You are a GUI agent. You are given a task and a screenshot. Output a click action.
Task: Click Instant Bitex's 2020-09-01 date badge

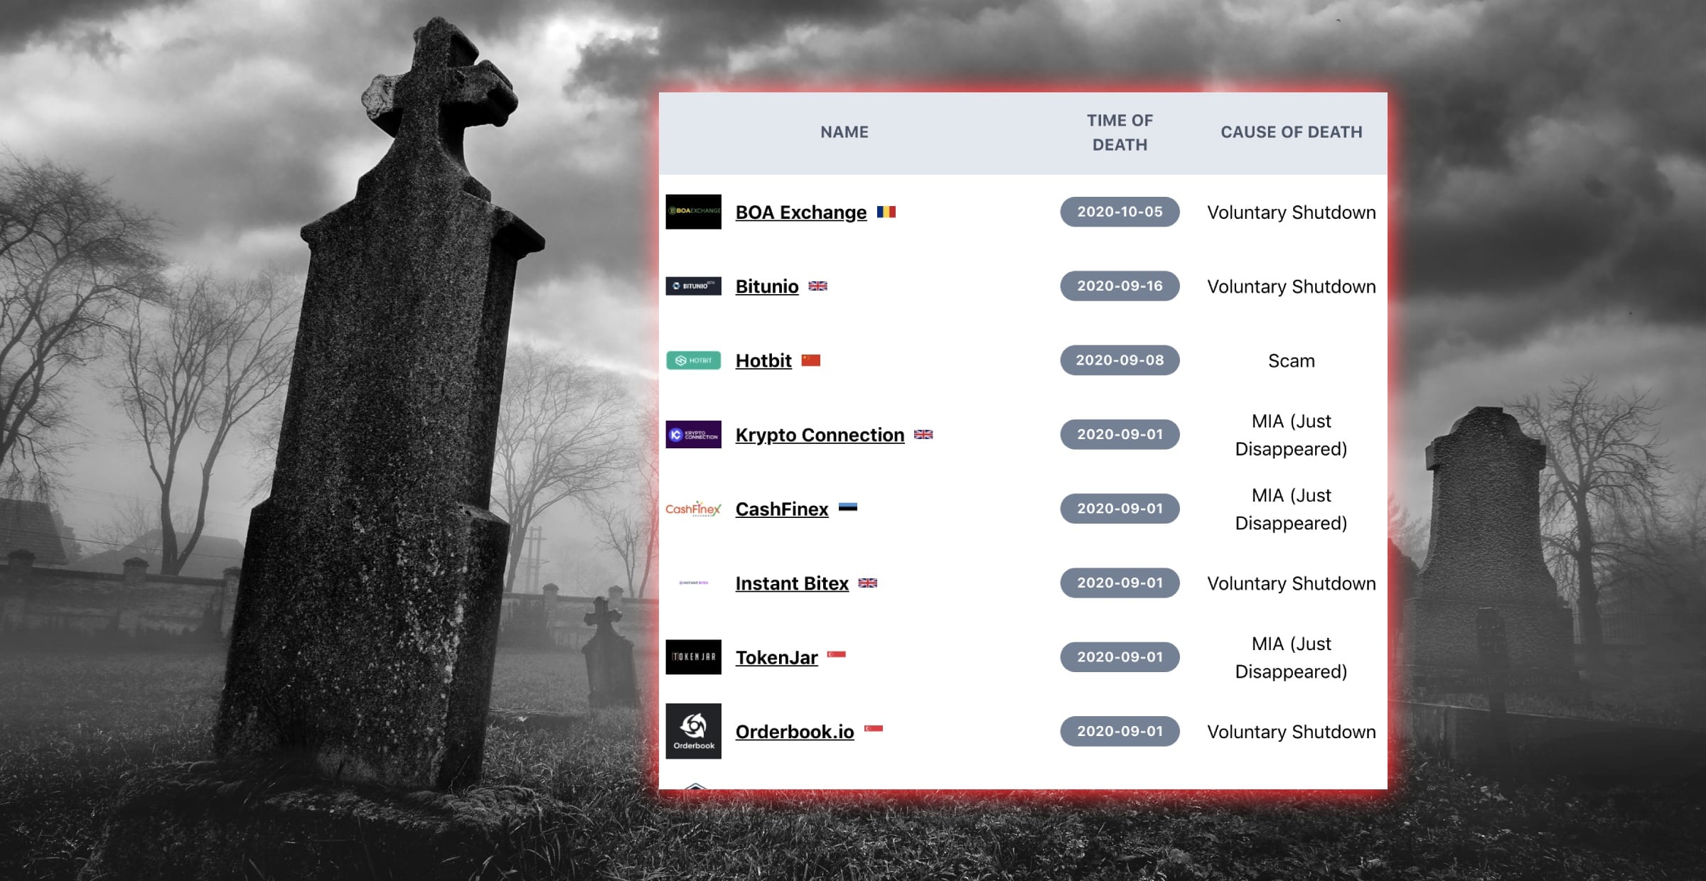click(x=1120, y=583)
